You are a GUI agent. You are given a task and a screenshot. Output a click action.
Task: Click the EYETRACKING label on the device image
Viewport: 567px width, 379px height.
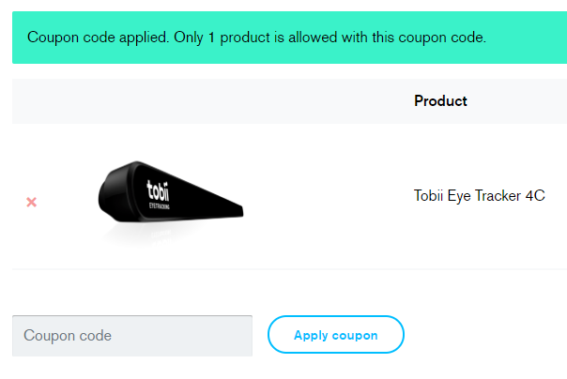click(x=160, y=206)
